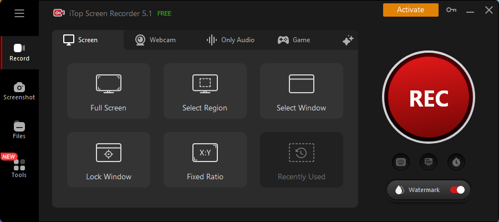This screenshot has width=499, height=222.
Task: Open the Record section in sidebar
Action: click(19, 53)
